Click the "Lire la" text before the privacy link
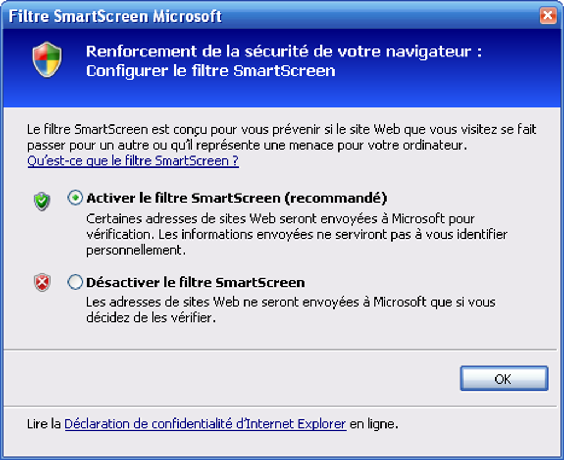This screenshot has width=564, height=460. click(x=44, y=424)
